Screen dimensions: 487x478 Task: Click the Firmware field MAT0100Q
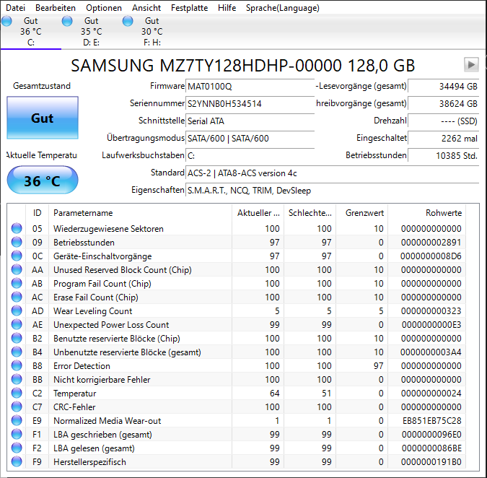250,86
